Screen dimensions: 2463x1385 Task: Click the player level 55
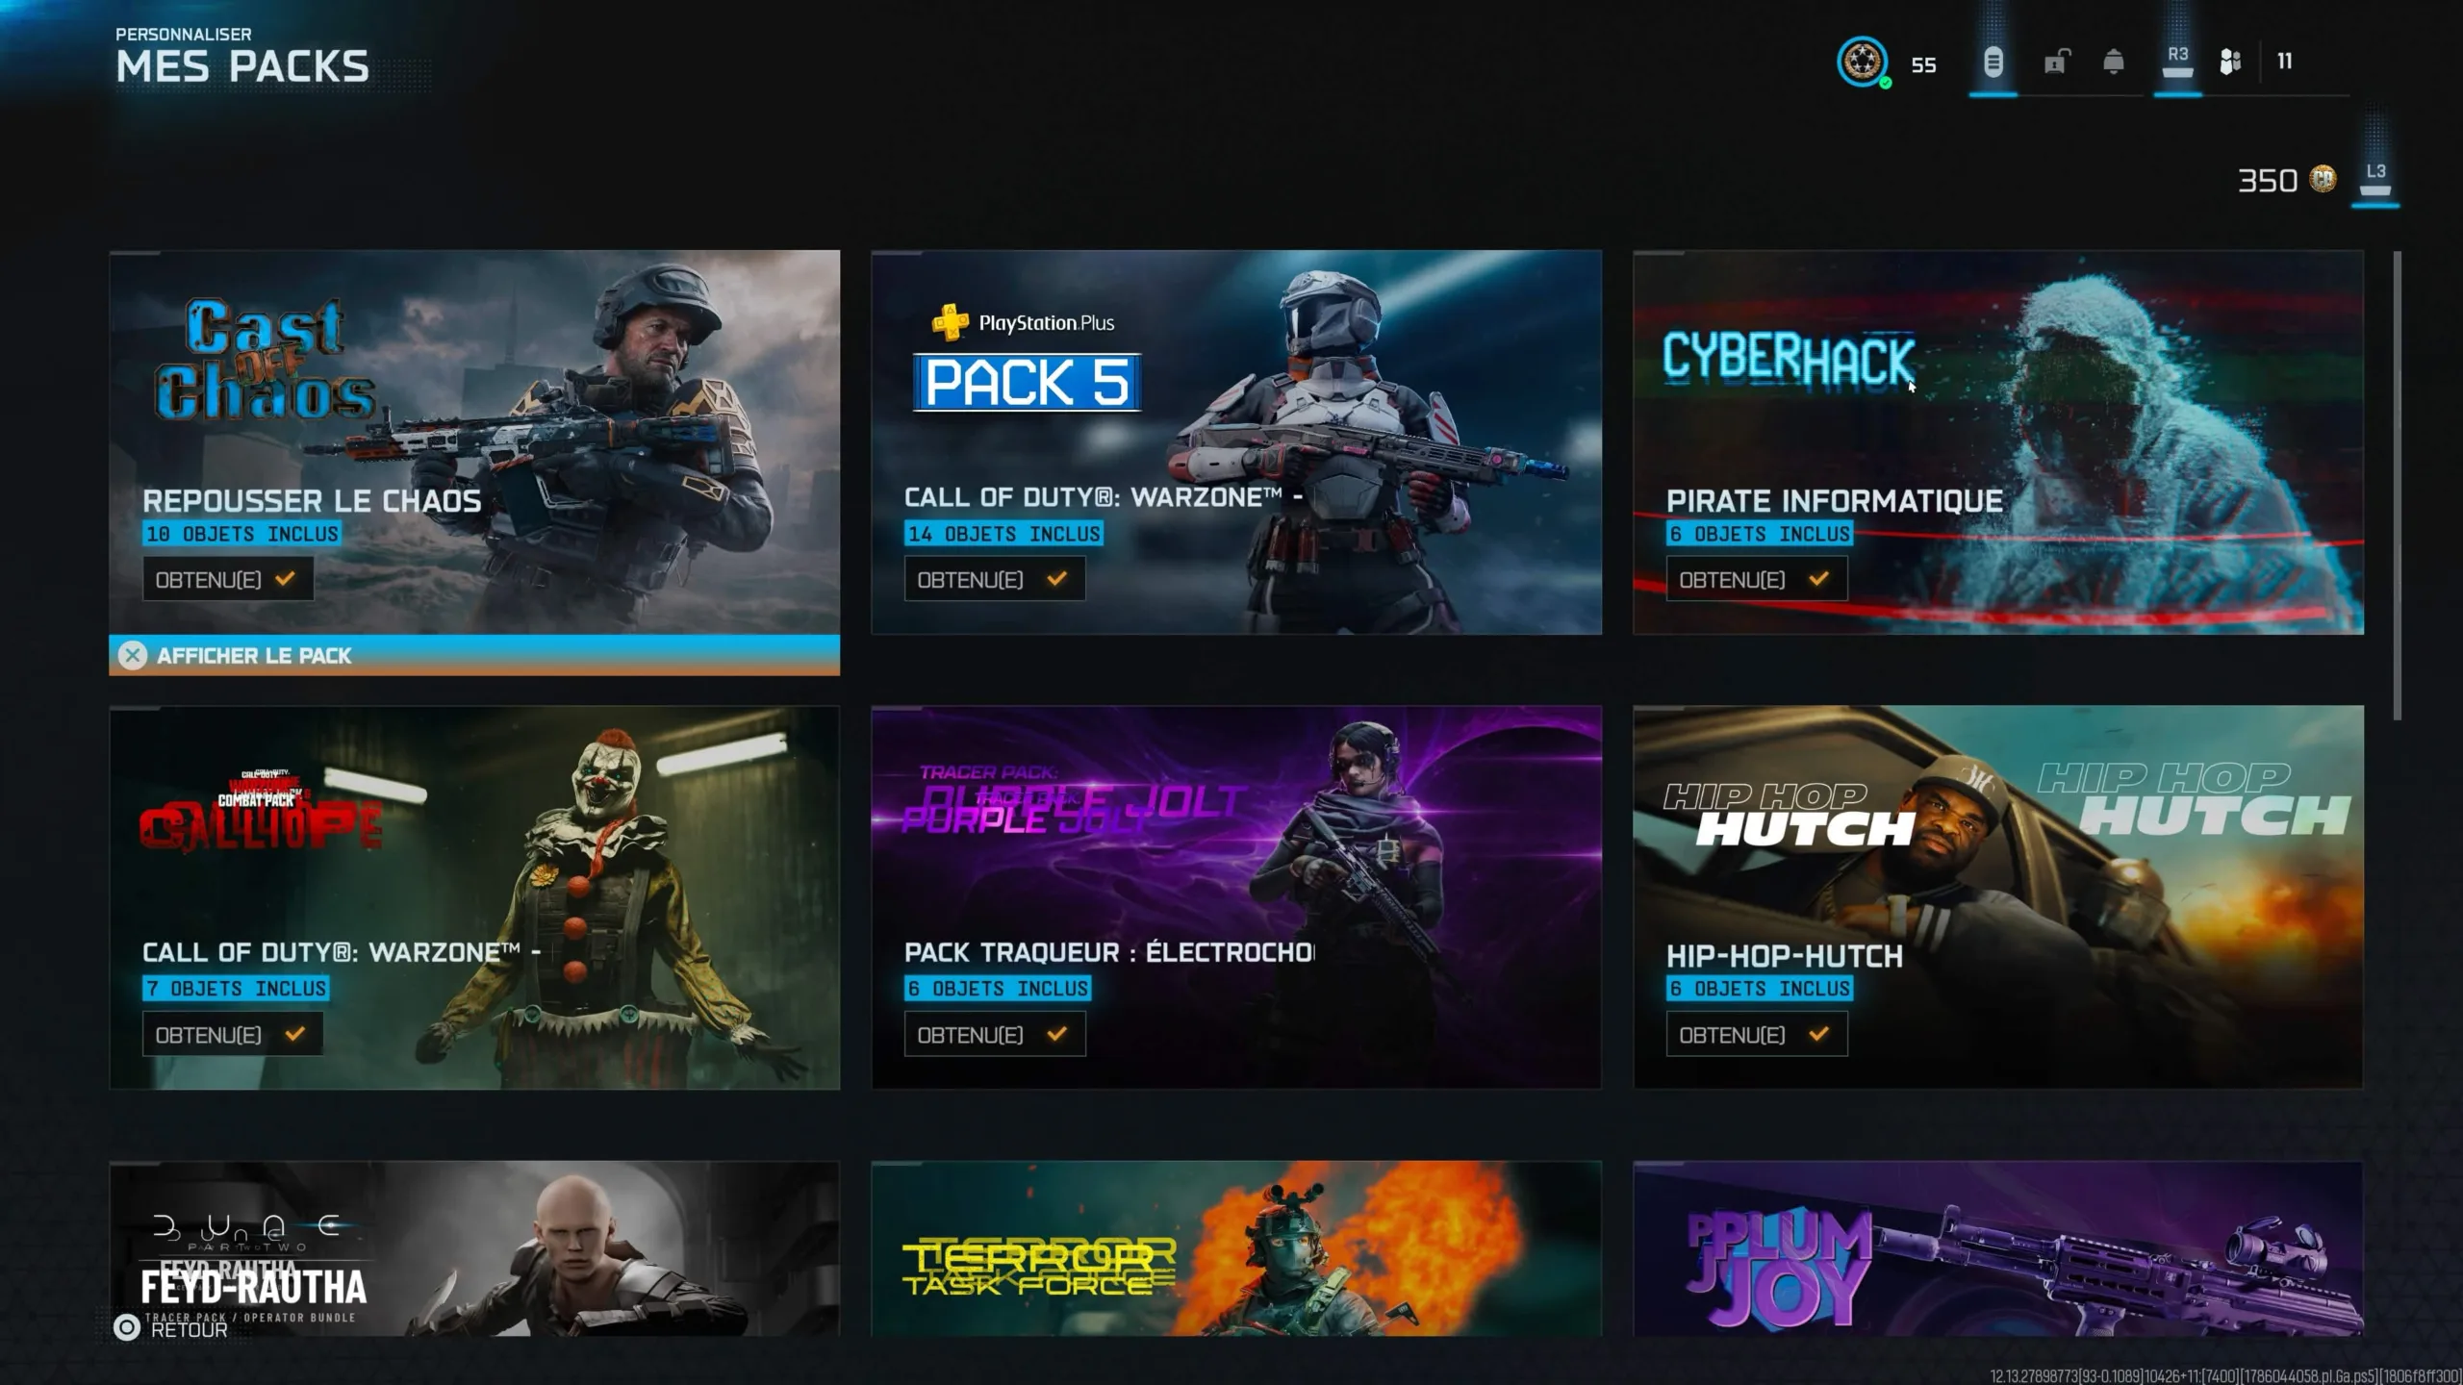click(x=1923, y=65)
